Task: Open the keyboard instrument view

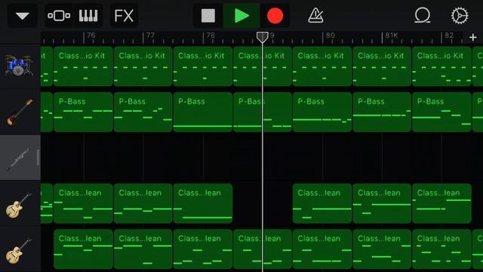Action: pyautogui.click(x=88, y=16)
